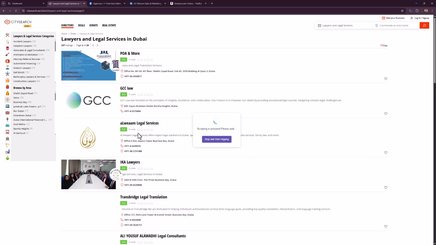Viewport: 436px width, 245px height.
Task: Click the hammer and wrench tools sidebar icon
Action: (7, 35)
